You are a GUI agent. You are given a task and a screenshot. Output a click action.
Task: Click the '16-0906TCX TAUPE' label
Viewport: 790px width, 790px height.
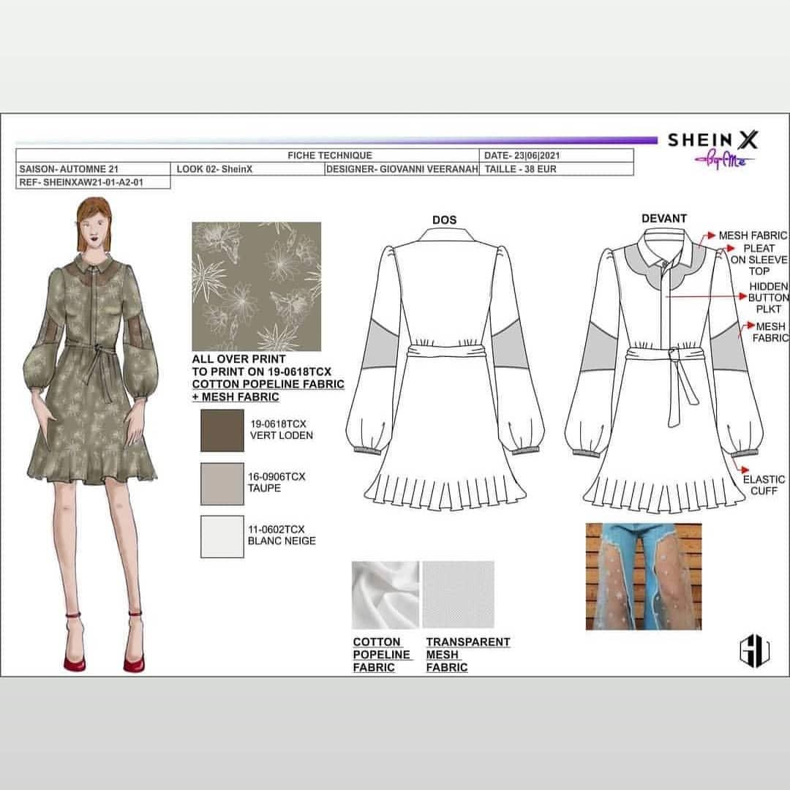(276, 482)
